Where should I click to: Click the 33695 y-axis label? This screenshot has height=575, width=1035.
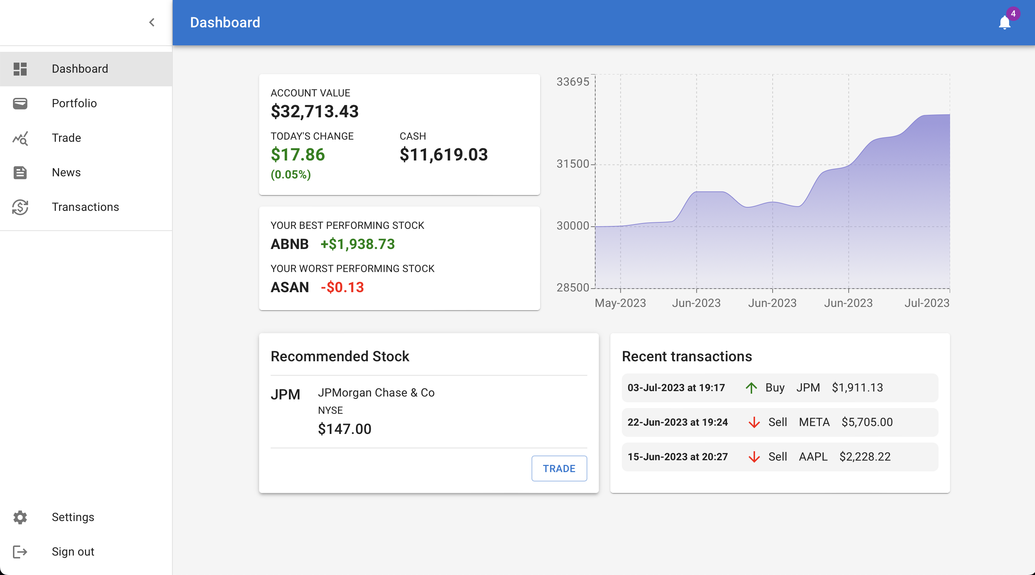(x=573, y=82)
